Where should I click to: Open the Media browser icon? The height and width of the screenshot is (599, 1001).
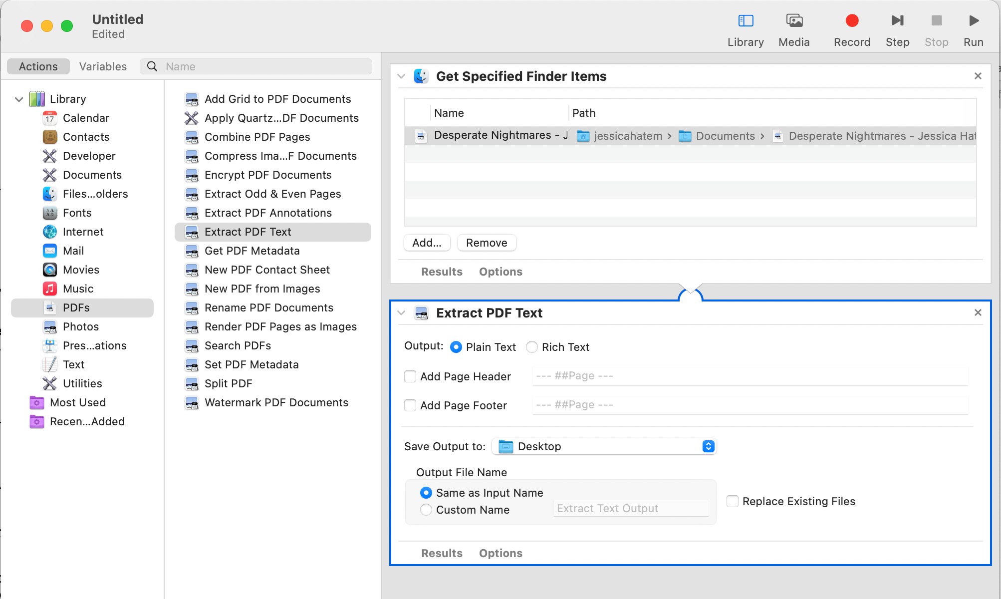(794, 21)
